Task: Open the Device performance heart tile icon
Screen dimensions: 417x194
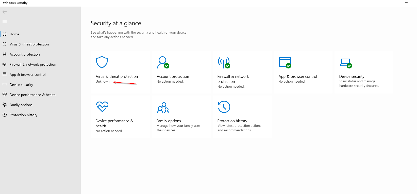Action: click(102, 107)
